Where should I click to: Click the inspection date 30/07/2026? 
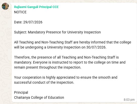(x=96, y=47)
